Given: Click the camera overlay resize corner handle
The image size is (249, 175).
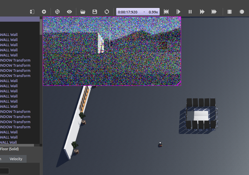Looking at the screenshot, I should (179, 84).
